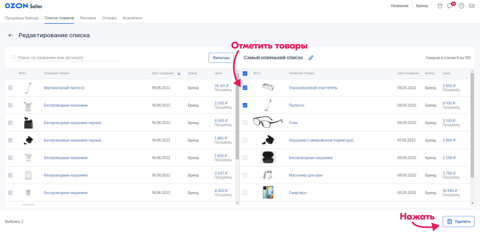
Task: Open the Фильтры filter panel
Action: click(x=221, y=58)
